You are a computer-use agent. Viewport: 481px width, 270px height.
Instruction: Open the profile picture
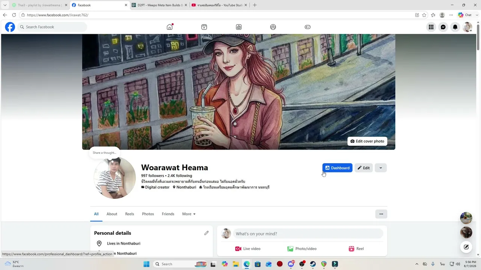pyautogui.click(x=115, y=178)
